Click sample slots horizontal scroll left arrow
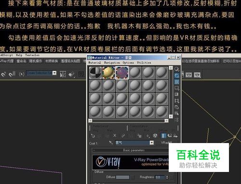Screen dimensions: 241x184 pyautogui.click(x=90, y=120)
